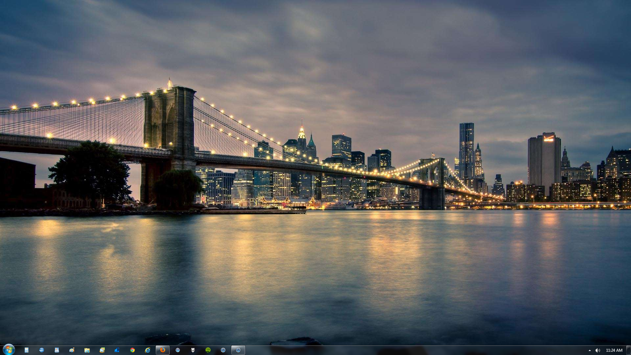Launch Calculator from the taskbar

[26, 350]
